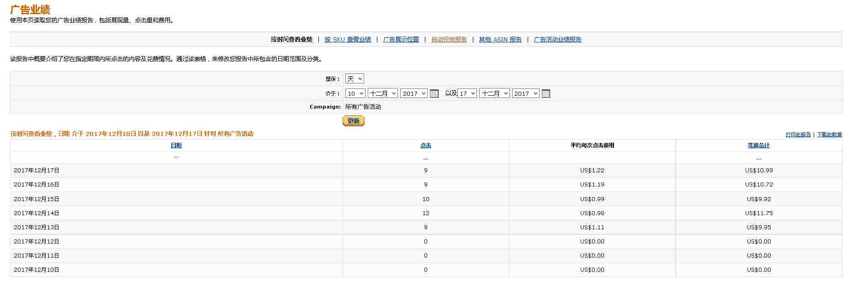Click the US$0.98 average cost cell
847x290 pixels.
[592, 213]
